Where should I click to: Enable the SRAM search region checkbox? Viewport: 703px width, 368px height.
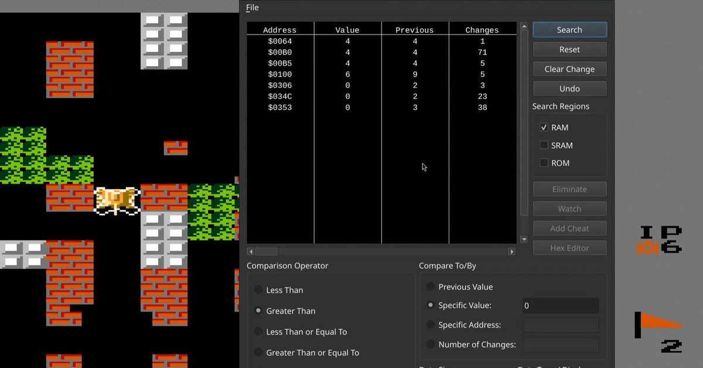tap(544, 145)
